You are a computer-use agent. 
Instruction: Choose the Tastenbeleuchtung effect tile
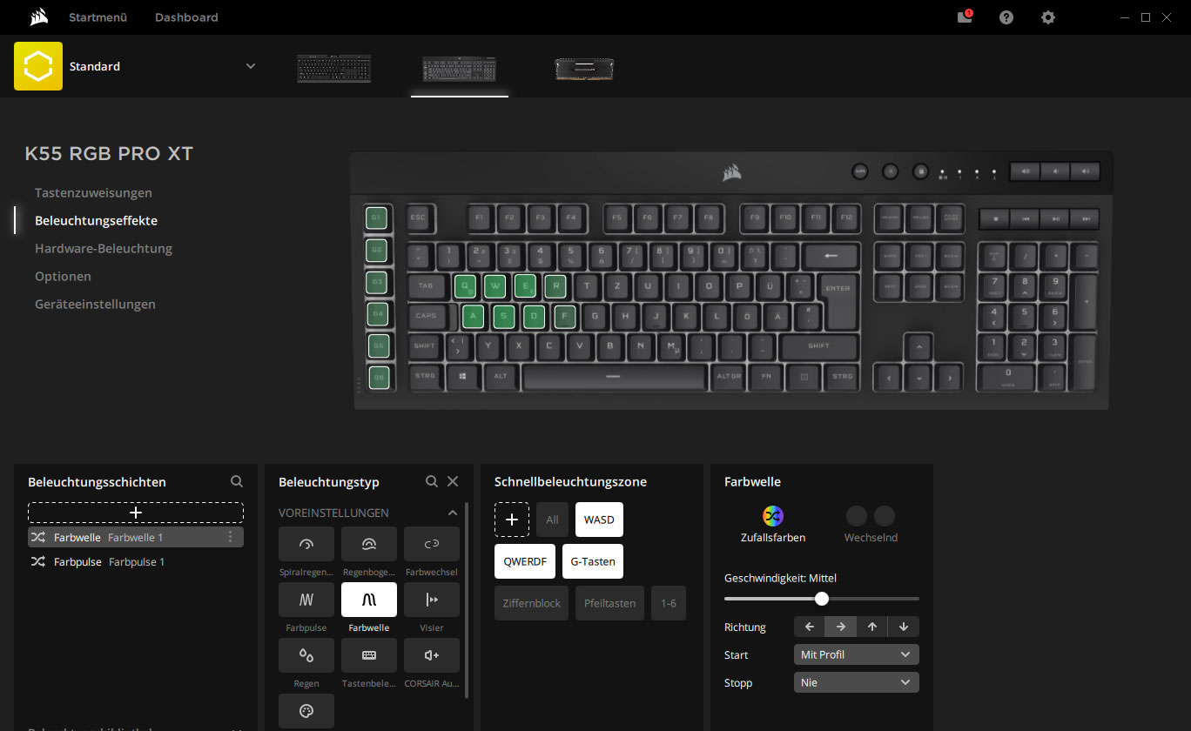coord(369,655)
